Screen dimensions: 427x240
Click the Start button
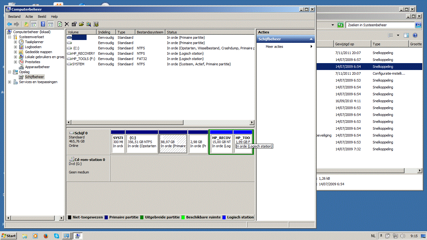(x=9, y=236)
